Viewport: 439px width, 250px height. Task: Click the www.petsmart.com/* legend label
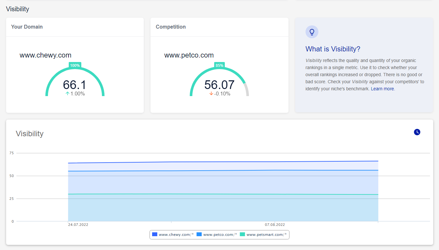266,235
